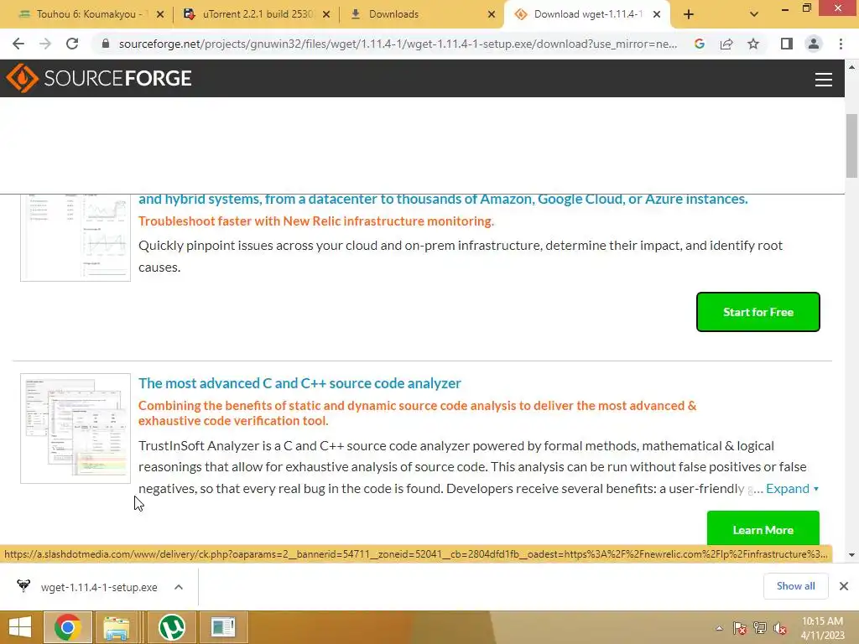Open the Windows Start button

[x=20, y=627]
